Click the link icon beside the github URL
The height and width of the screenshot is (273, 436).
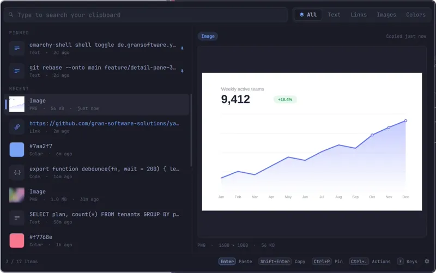coord(17,127)
